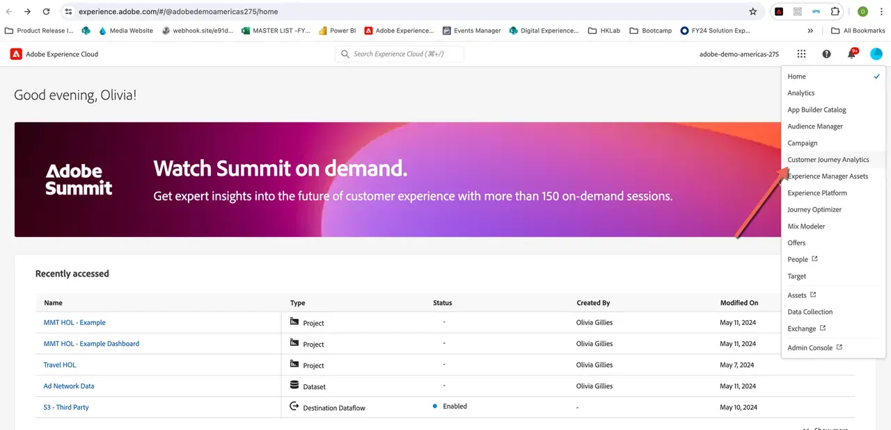Open Journey Optimizer from the menu

814,210
